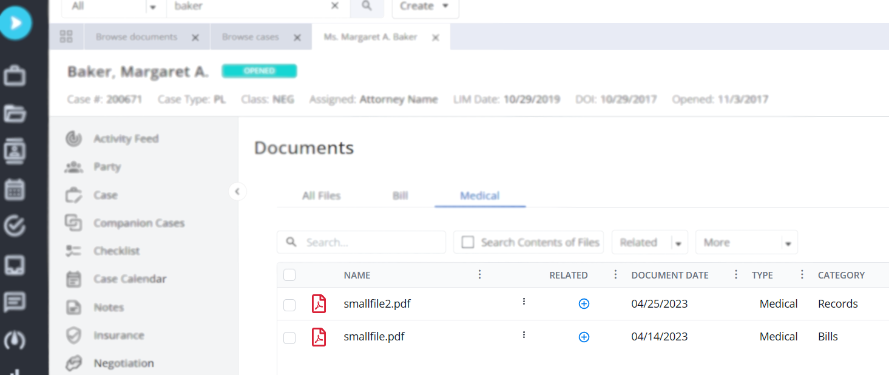Open the Negotiation section
The height and width of the screenshot is (375, 889).
(123, 363)
